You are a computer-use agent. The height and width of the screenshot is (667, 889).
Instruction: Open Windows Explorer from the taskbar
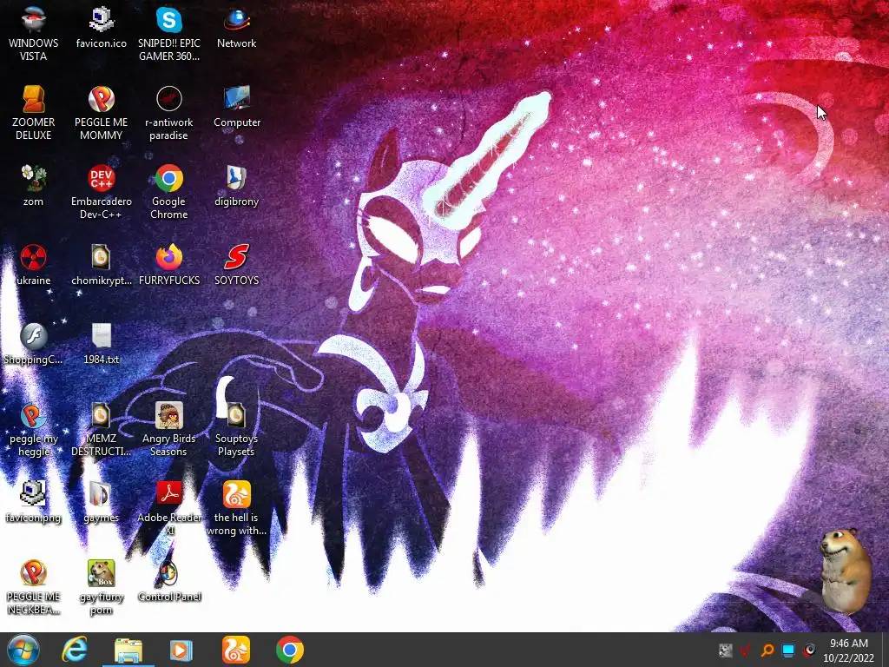[x=128, y=650]
